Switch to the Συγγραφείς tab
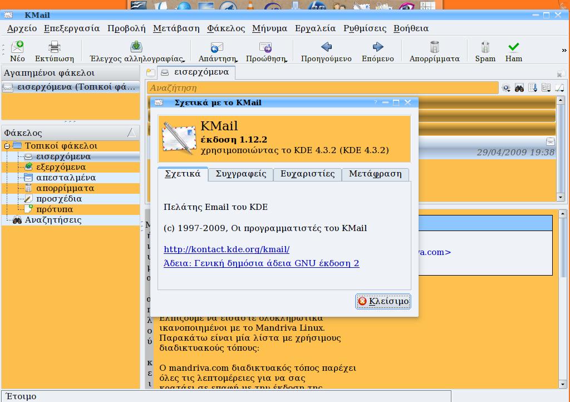Viewport: 570px width, 402px height. point(240,174)
